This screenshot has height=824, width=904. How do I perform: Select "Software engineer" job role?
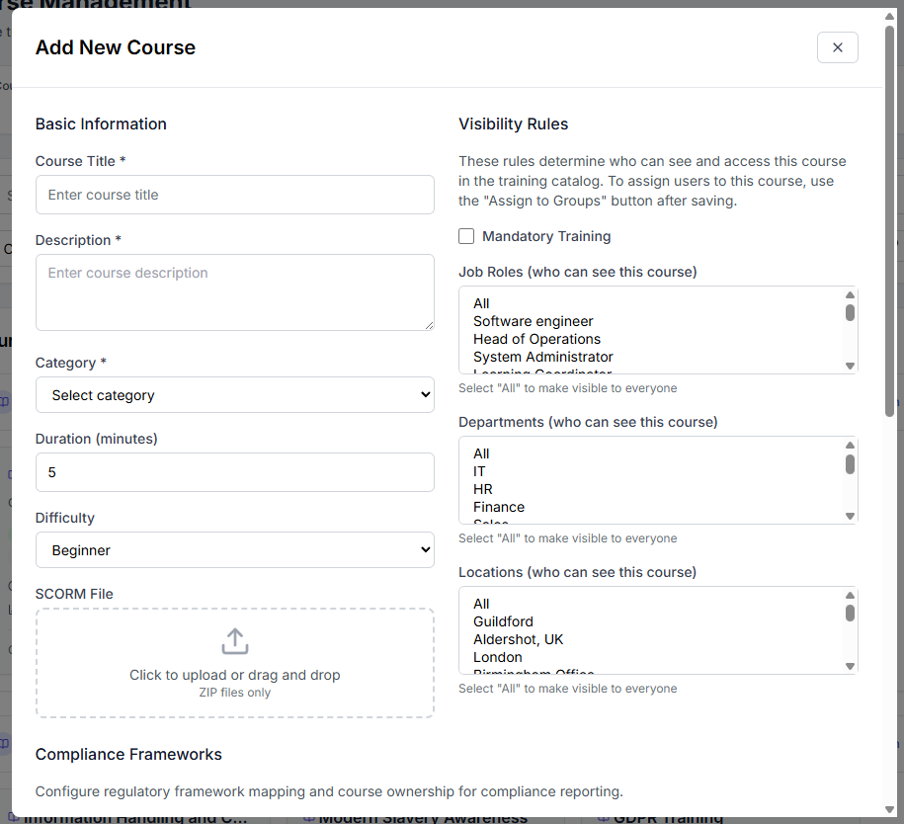[533, 321]
